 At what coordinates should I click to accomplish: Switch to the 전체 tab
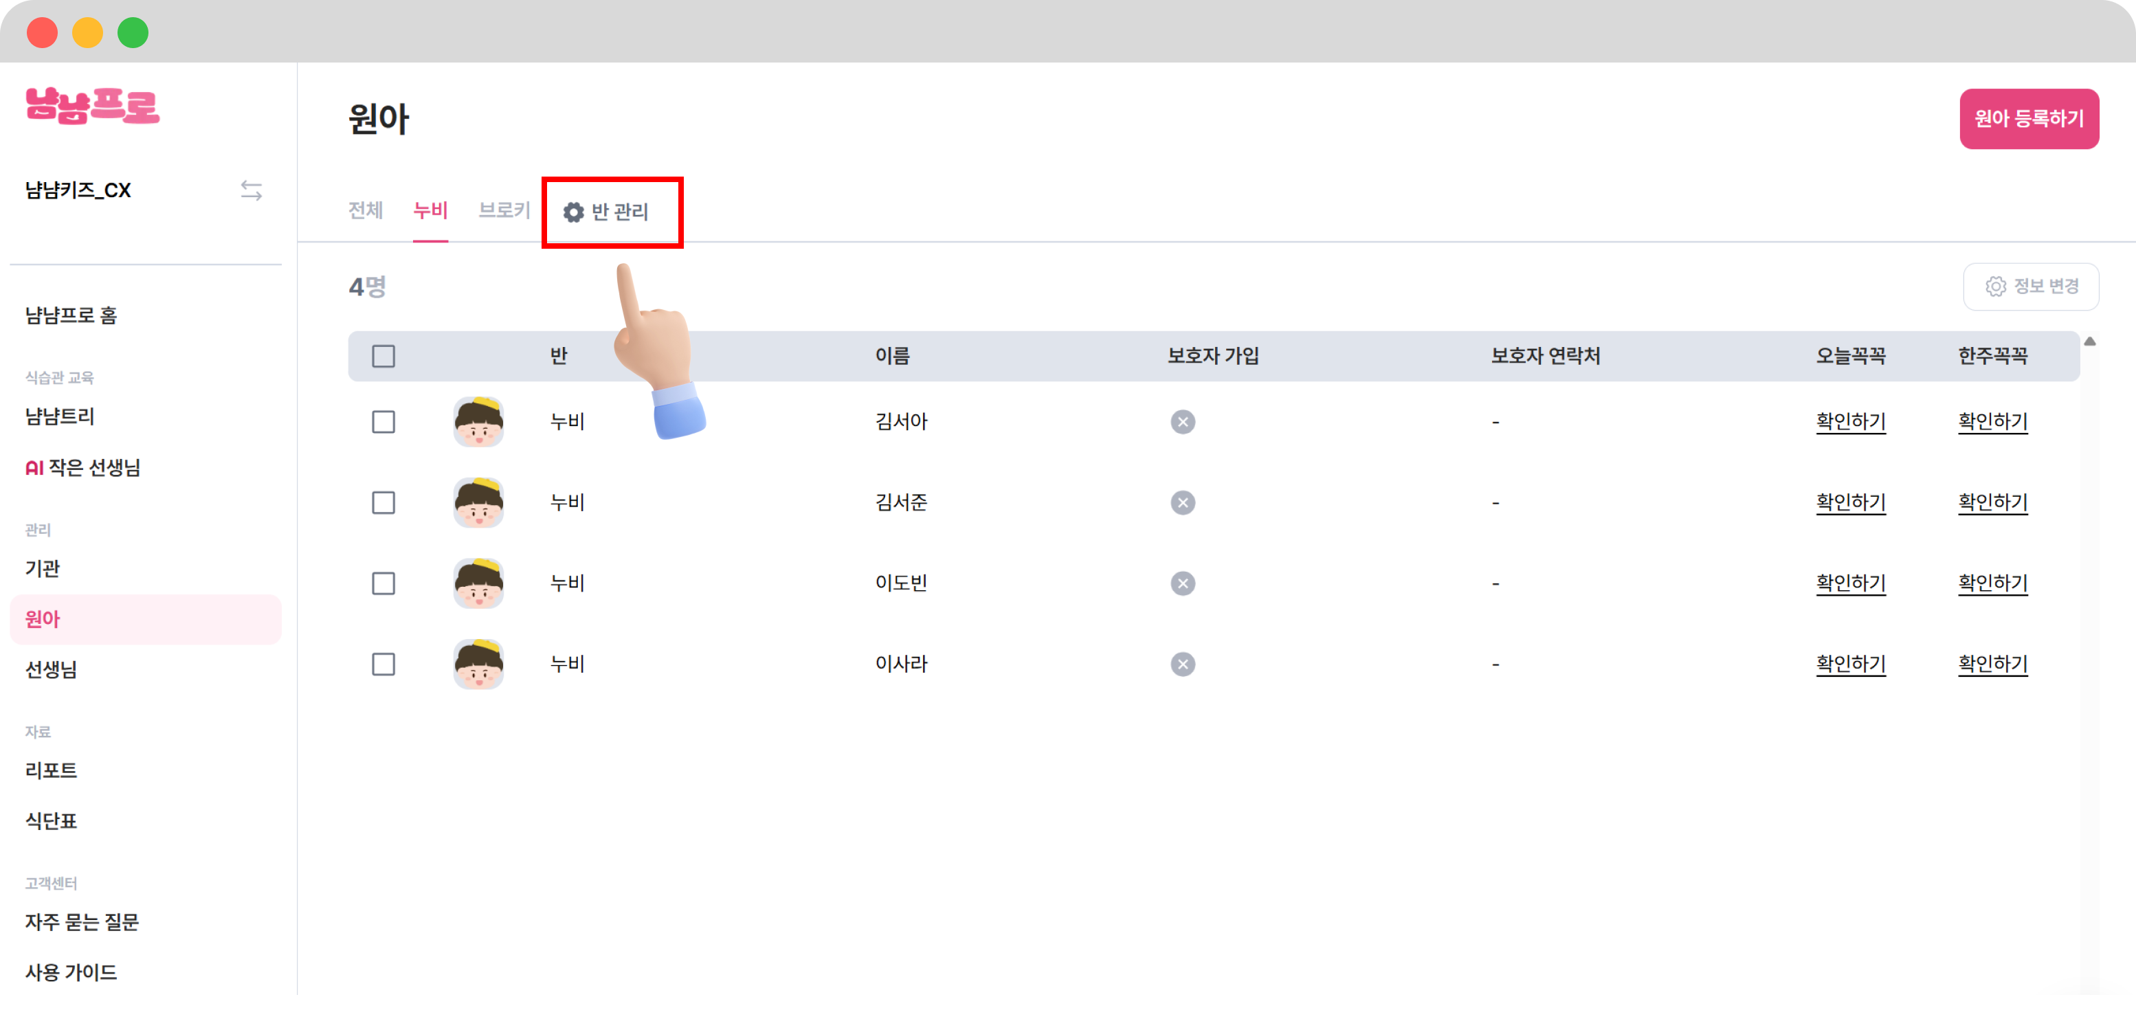pos(365,211)
